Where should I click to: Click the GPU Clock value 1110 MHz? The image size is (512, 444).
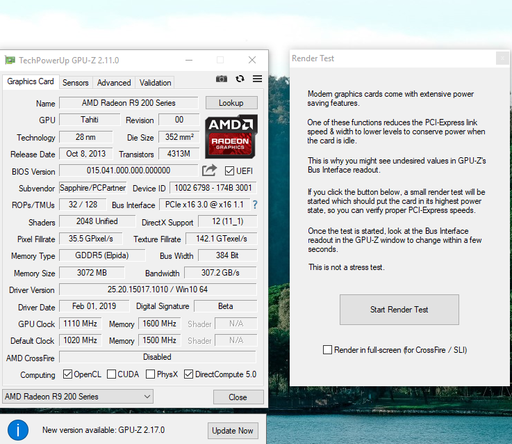pos(81,324)
